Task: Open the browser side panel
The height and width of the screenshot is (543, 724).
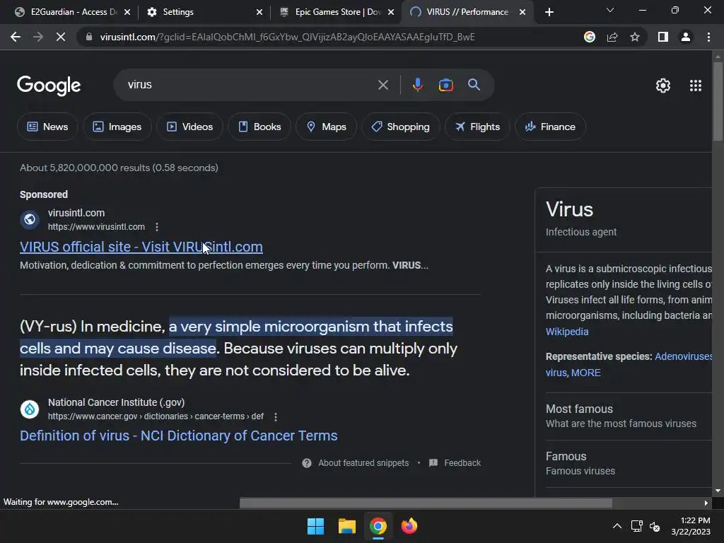Action: click(x=663, y=37)
